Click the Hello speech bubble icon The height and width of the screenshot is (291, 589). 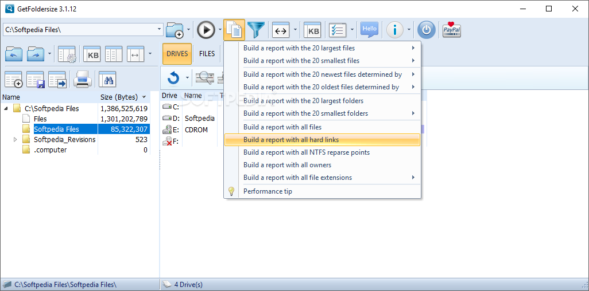click(369, 30)
